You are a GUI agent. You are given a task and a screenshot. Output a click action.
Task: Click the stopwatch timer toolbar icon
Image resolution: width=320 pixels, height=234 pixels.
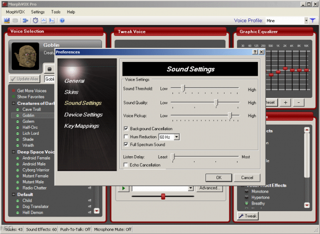tap(35, 20)
